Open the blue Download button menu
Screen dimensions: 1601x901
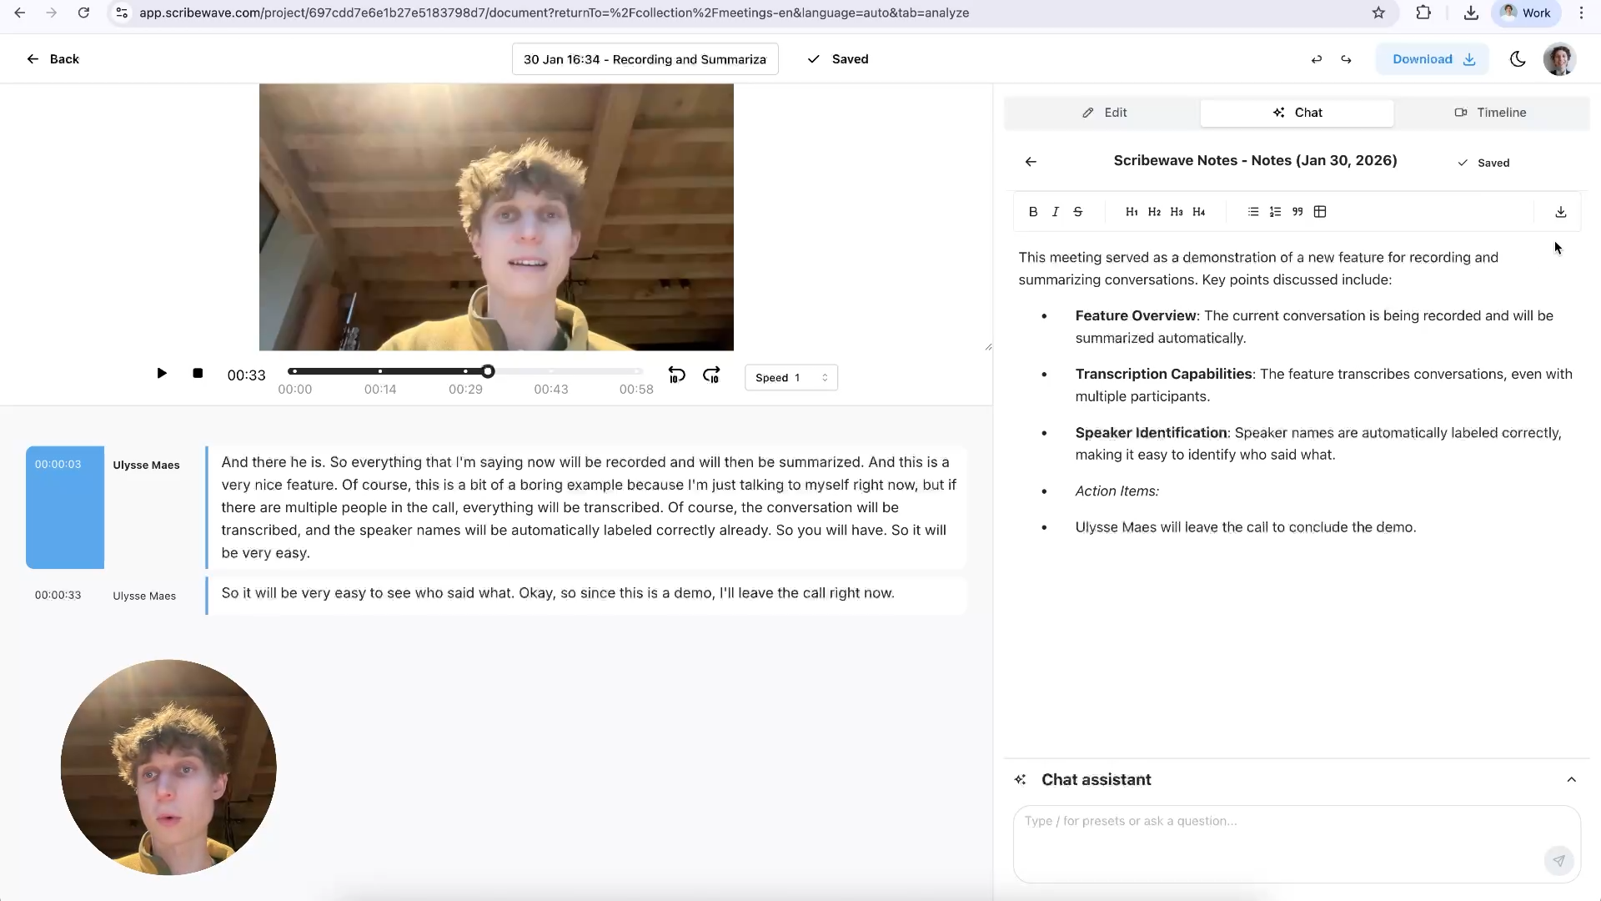click(1433, 59)
